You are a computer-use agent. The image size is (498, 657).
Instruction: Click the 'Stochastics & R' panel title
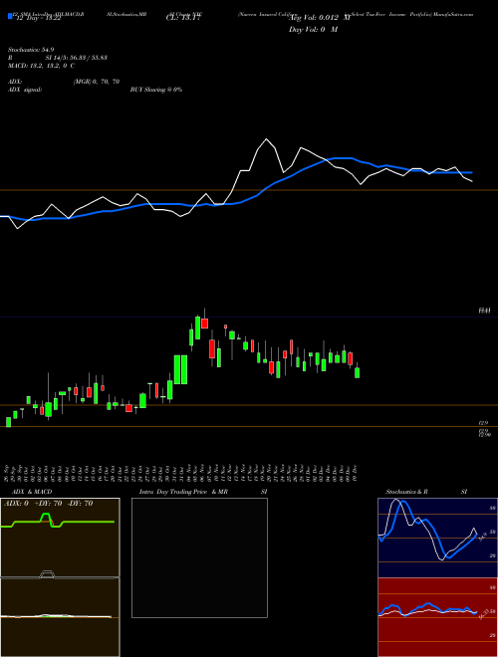click(x=407, y=492)
